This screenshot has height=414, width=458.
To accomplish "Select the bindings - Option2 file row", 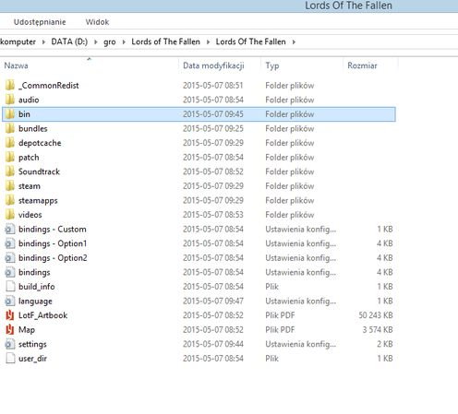I will 199,258.
